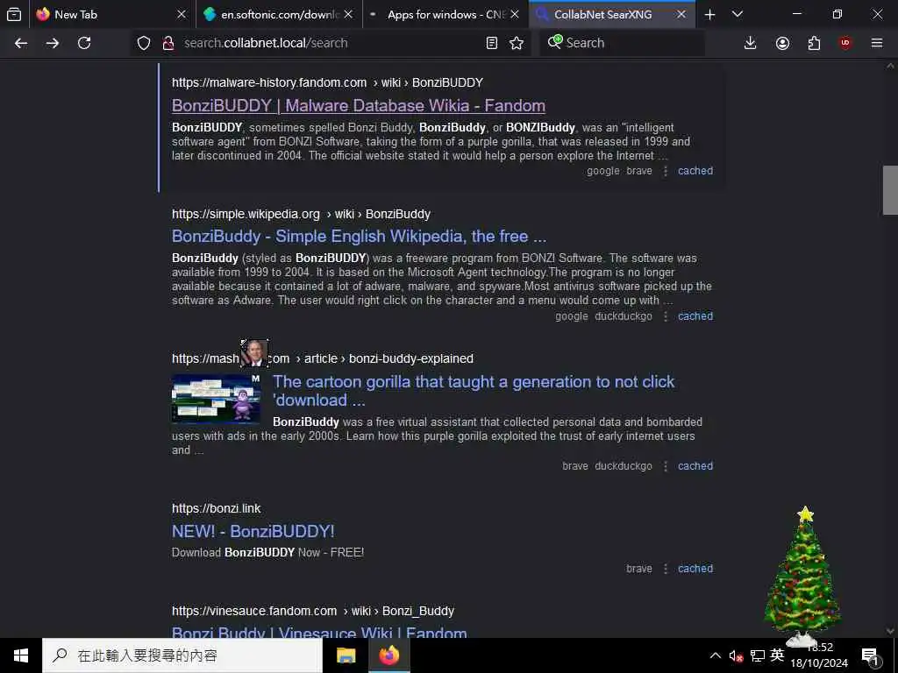Open File Explorer from the taskbar
The height and width of the screenshot is (673, 898).
tap(346, 655)
